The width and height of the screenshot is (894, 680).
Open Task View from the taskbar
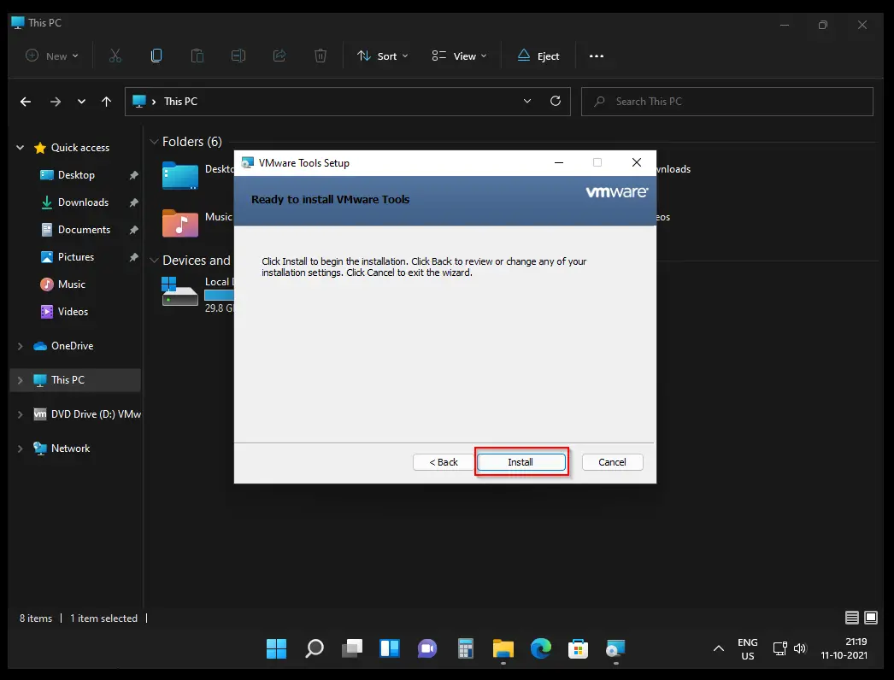pyautogui.click(x=352, y=648)
